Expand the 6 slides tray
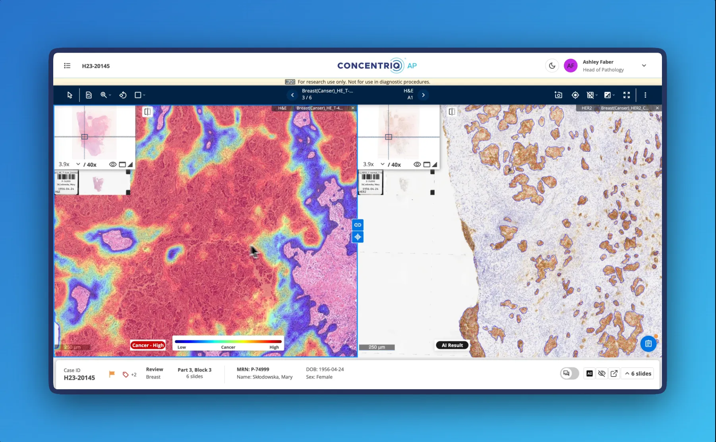 click(638, 373)
